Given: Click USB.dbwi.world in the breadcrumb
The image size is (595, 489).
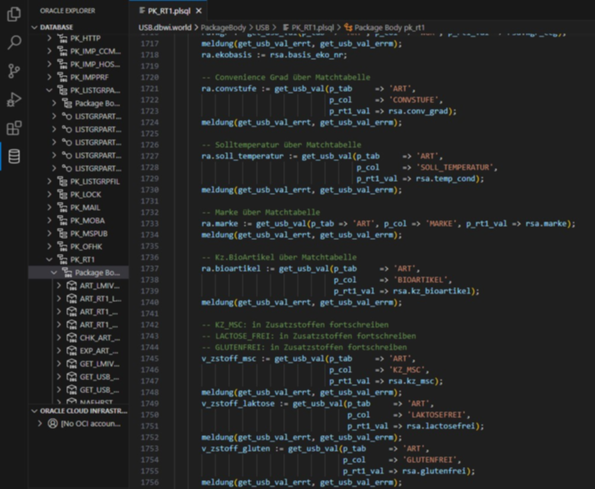Looking at the screenshot, I should pyautogui.click(x=164, y=27).
